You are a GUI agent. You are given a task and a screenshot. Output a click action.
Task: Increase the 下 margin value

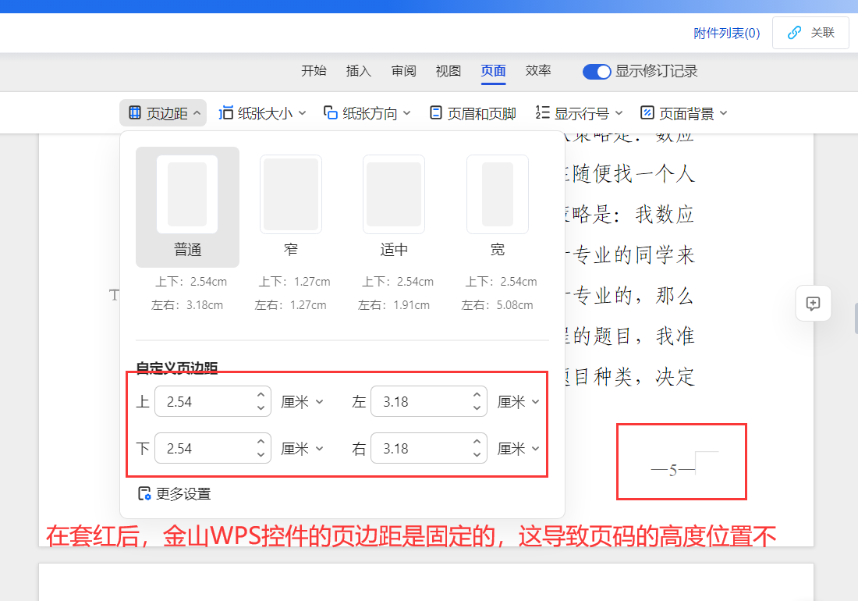point(261,442)
